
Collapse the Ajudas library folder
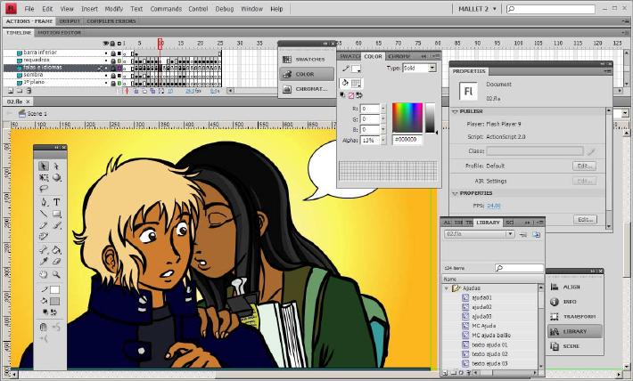447,288
